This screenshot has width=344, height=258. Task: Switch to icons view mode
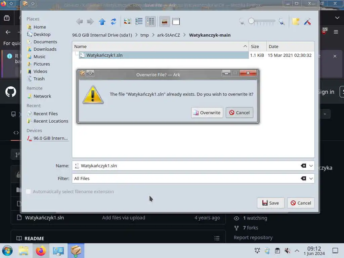[127, 21]
